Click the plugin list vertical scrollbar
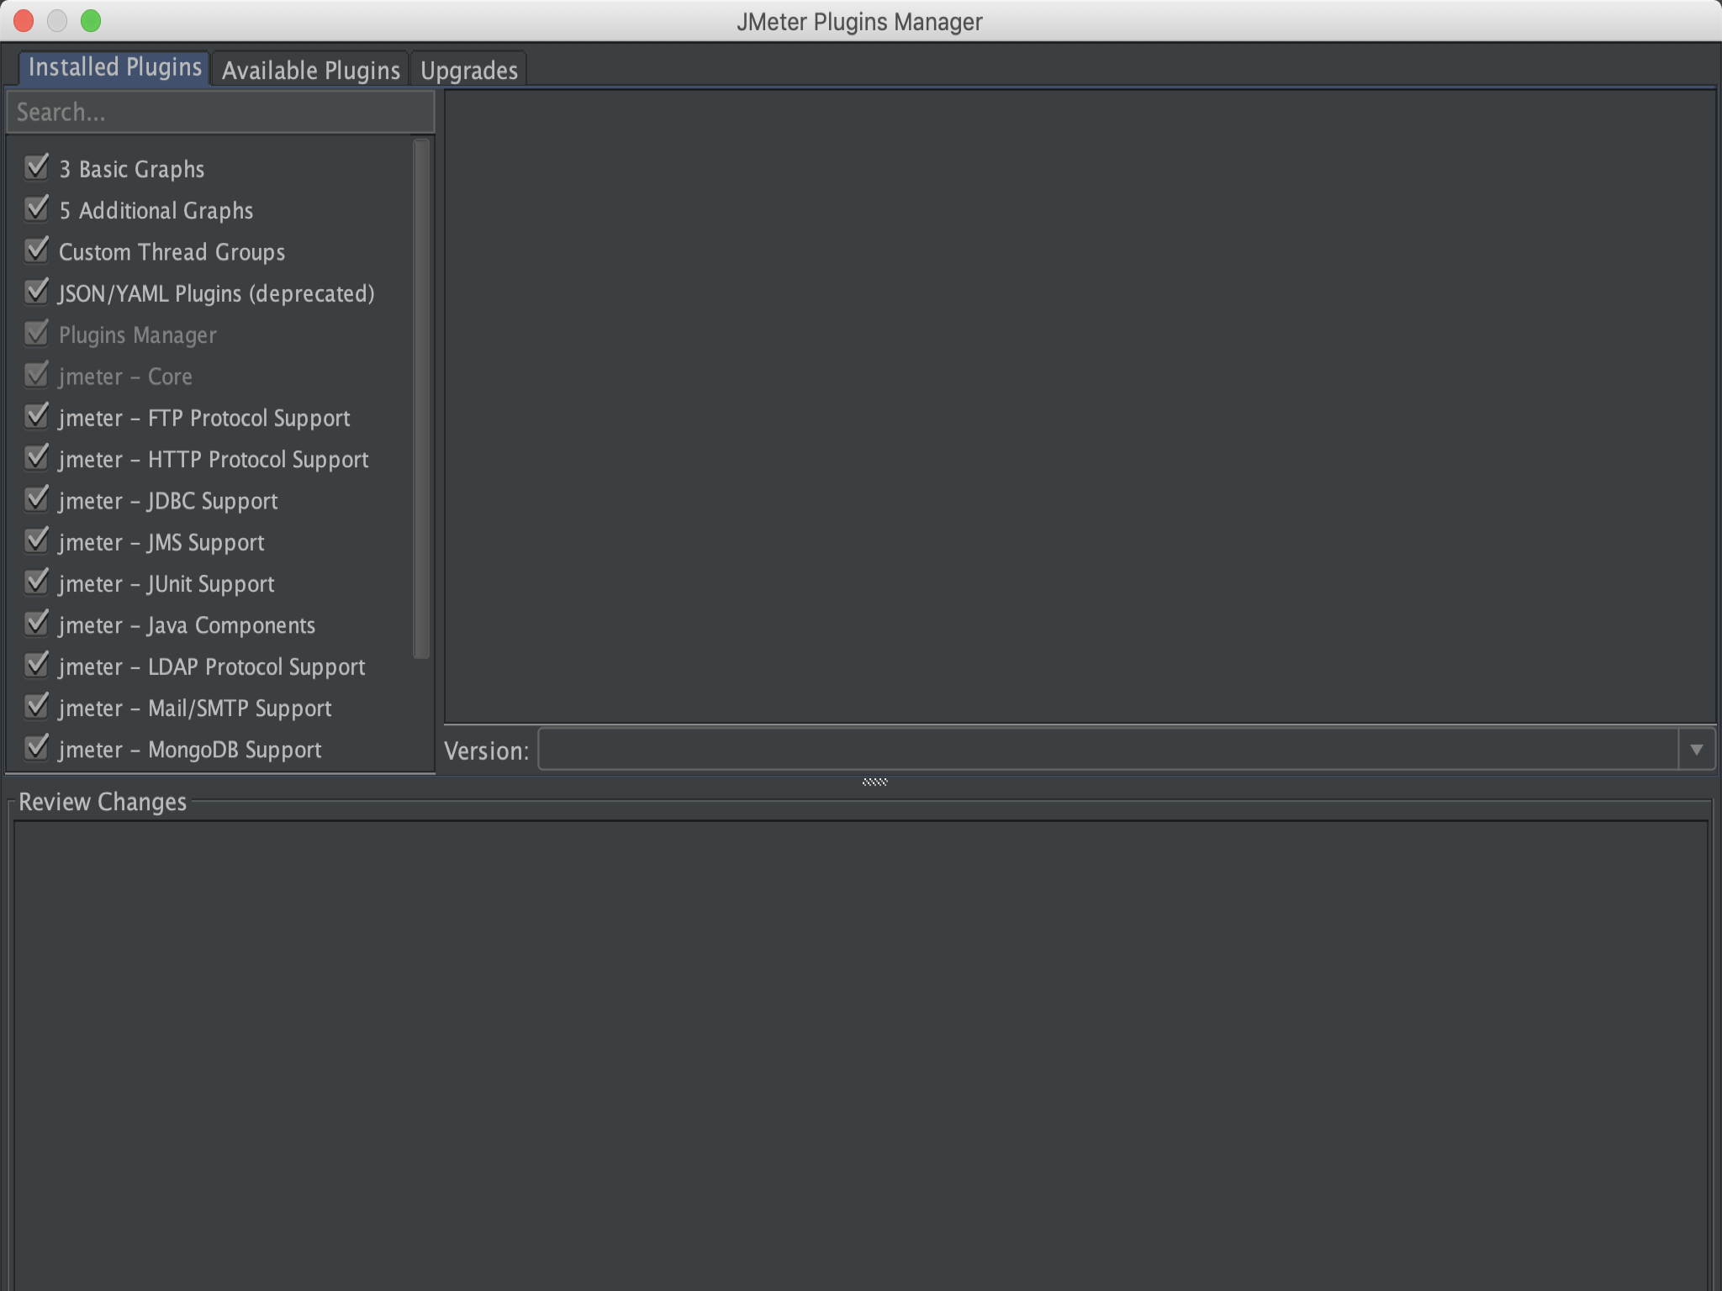Viewport: 1722px width, 1291px height. pyautogui.click(x=422, y=399)
